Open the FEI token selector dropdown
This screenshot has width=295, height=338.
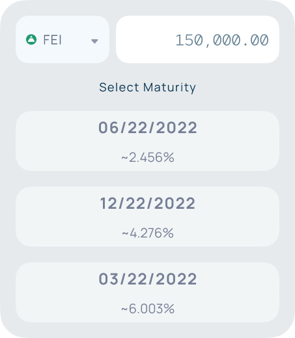click(x=63, y=40)
